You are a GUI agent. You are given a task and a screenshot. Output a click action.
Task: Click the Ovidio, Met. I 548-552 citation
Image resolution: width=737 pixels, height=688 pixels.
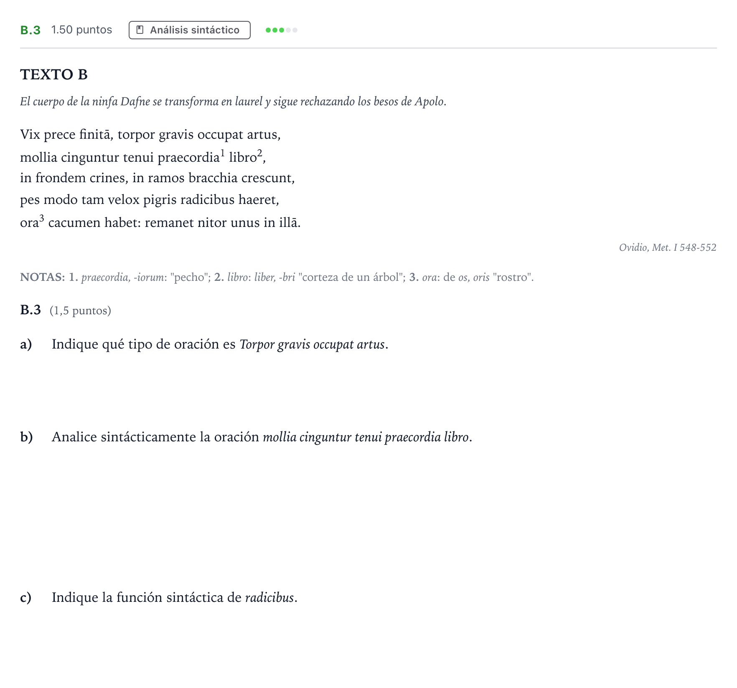(668, 247)
